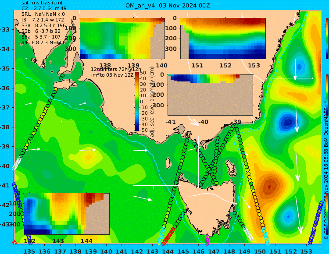Image resolution: width=329 pixels, height=254 pixels.
Task: Click the 'S6a 5 3.7 r 107' row
Action: tap(41, 37)
